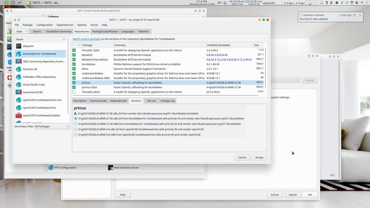This screenshot has width=370, height=208.
Task: Select Bumblebee for Tumbleweed repository
Action: pyautogui.click(x=41, y=54)
